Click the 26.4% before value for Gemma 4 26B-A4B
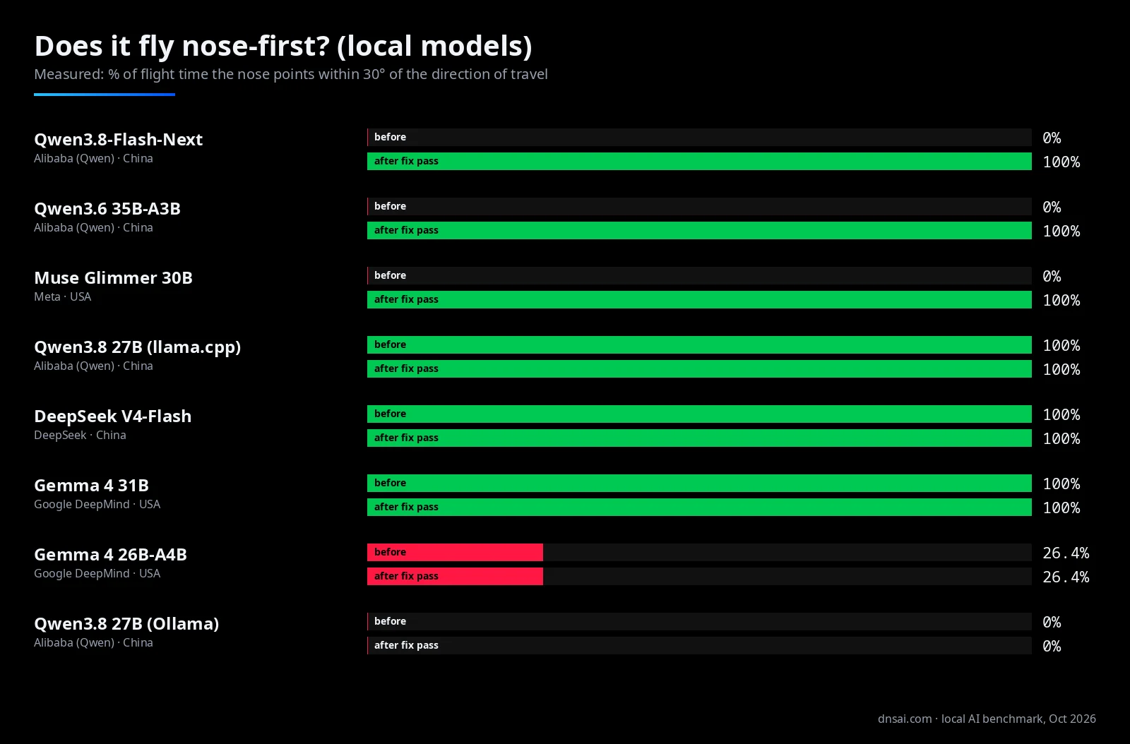 click(x=1066, y=553)
